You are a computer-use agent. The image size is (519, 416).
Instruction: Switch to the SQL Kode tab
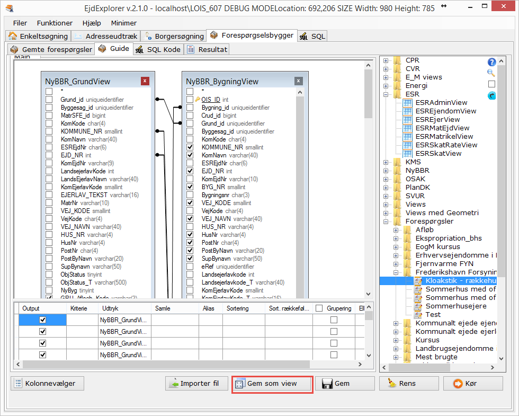tap(158, 49)
